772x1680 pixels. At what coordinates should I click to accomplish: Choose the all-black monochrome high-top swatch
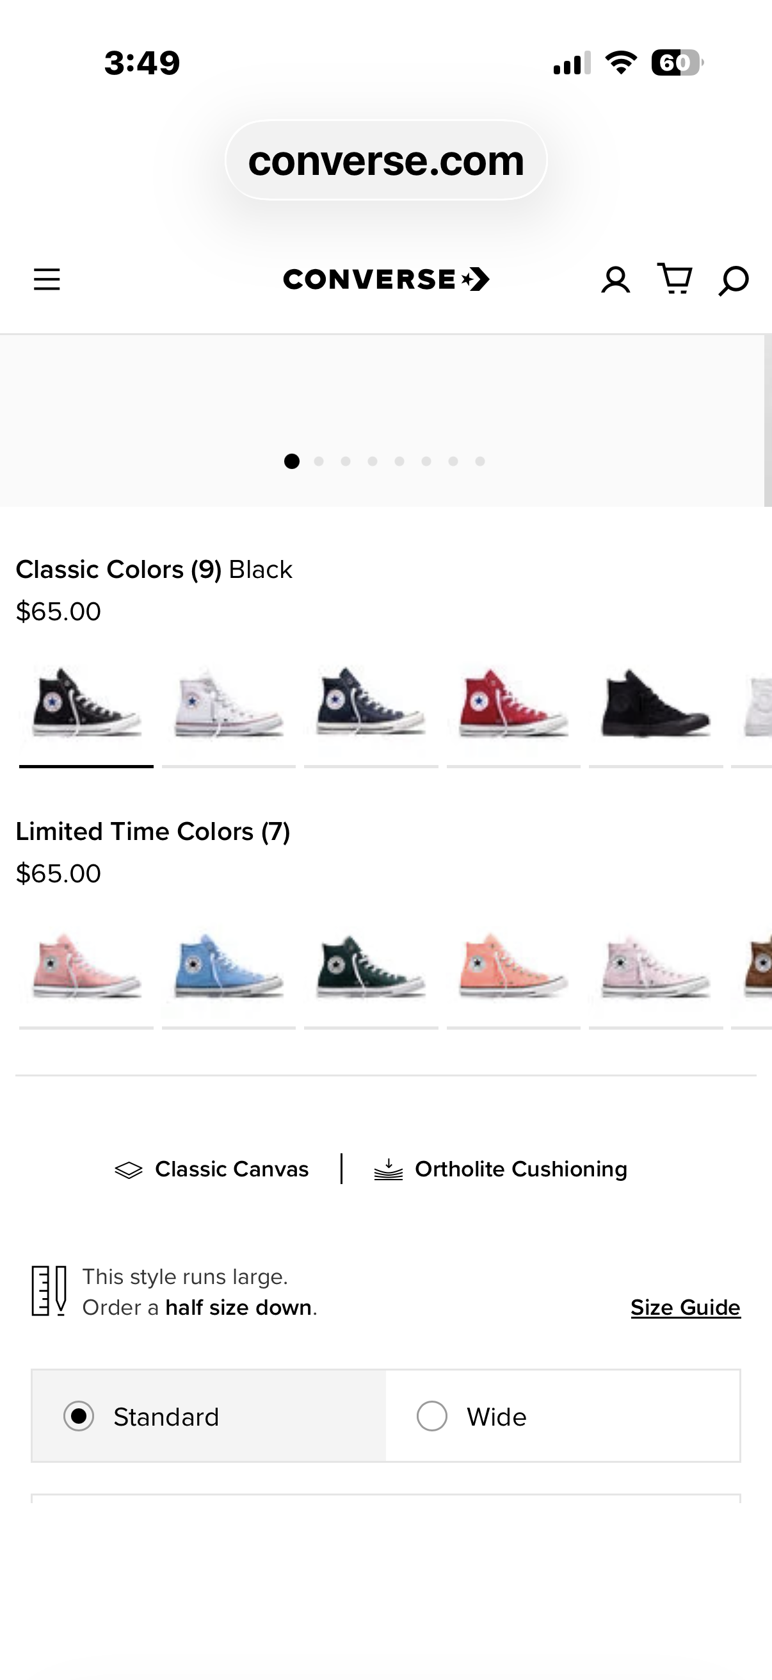(656, 703)
